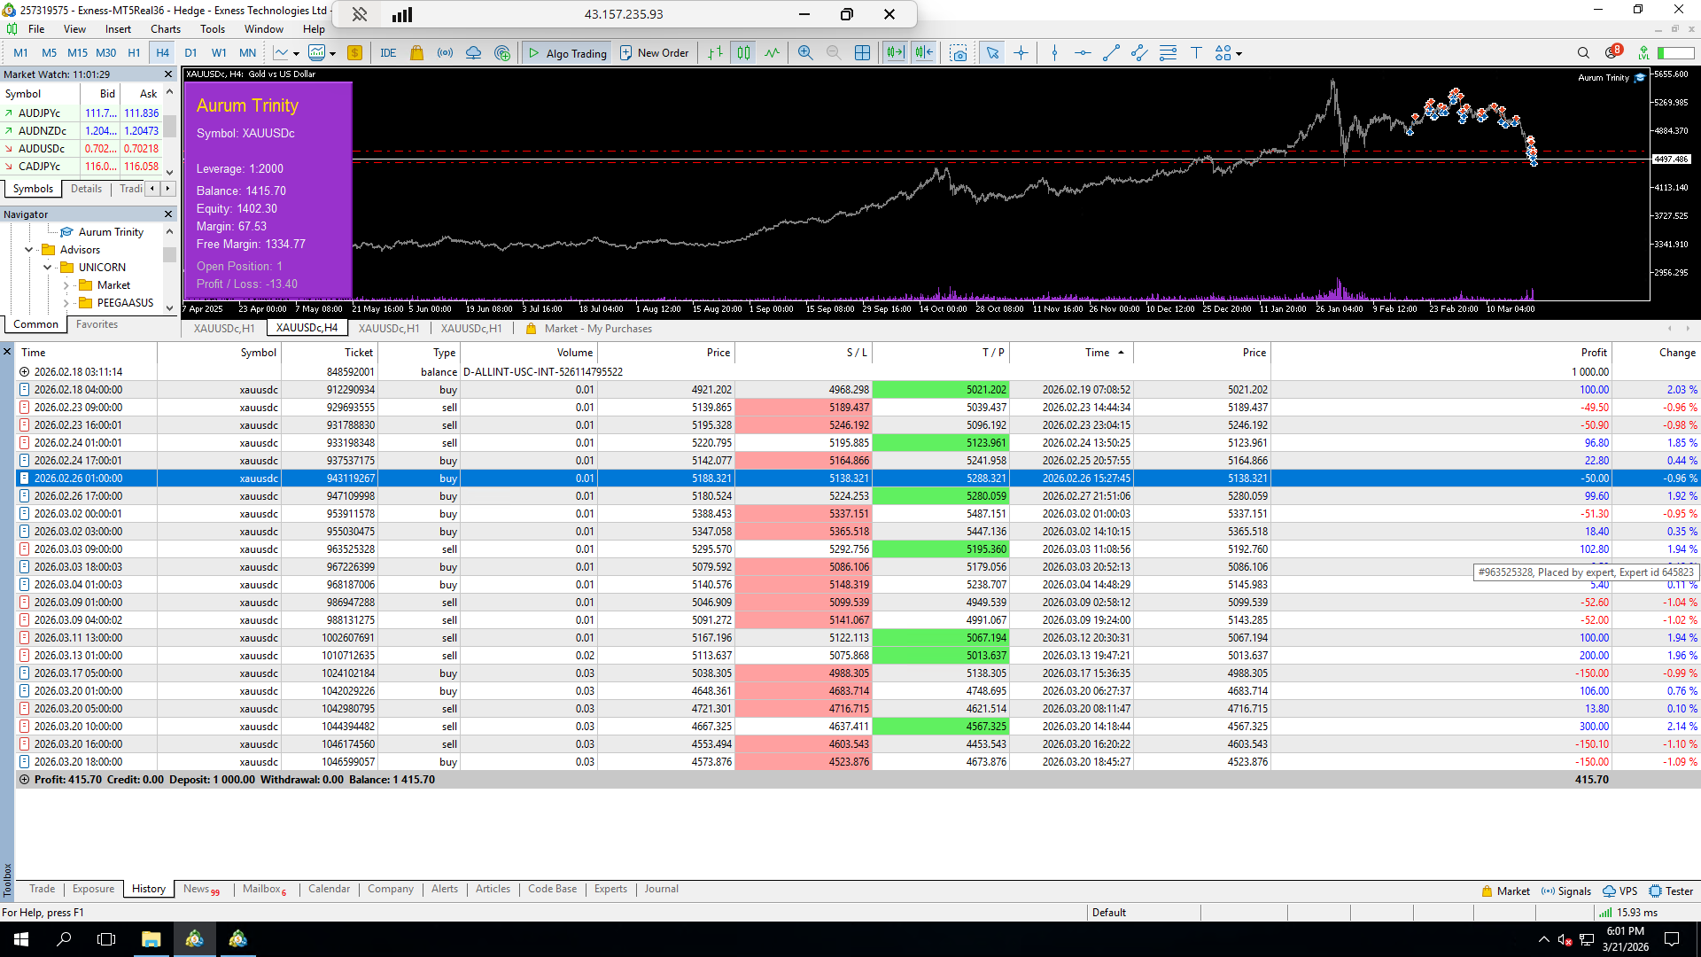The height and width of the screenshot is (957, 1701).
Task: Click the New Order button
Action: click(654, 53)
